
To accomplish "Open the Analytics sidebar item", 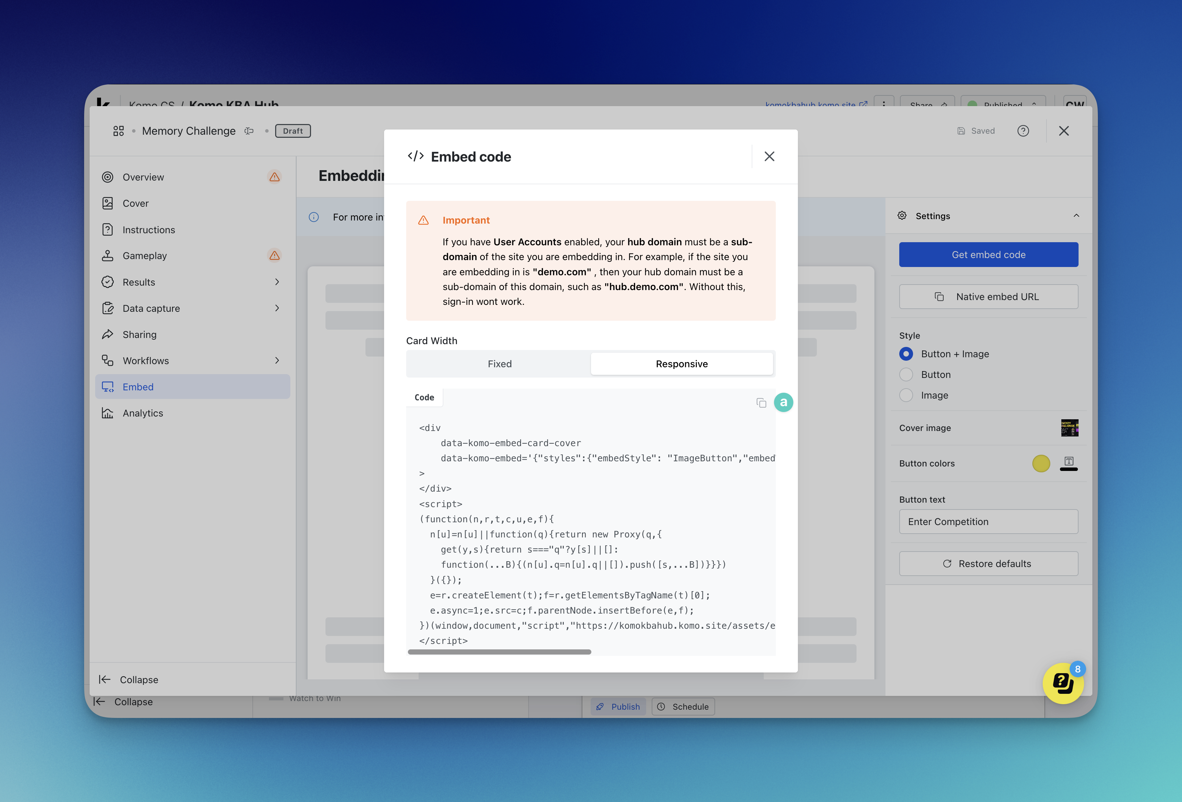I will point(142,413).
